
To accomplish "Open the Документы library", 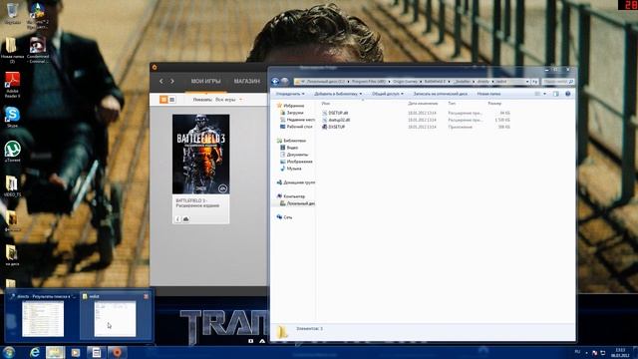I will click(294, 155).
